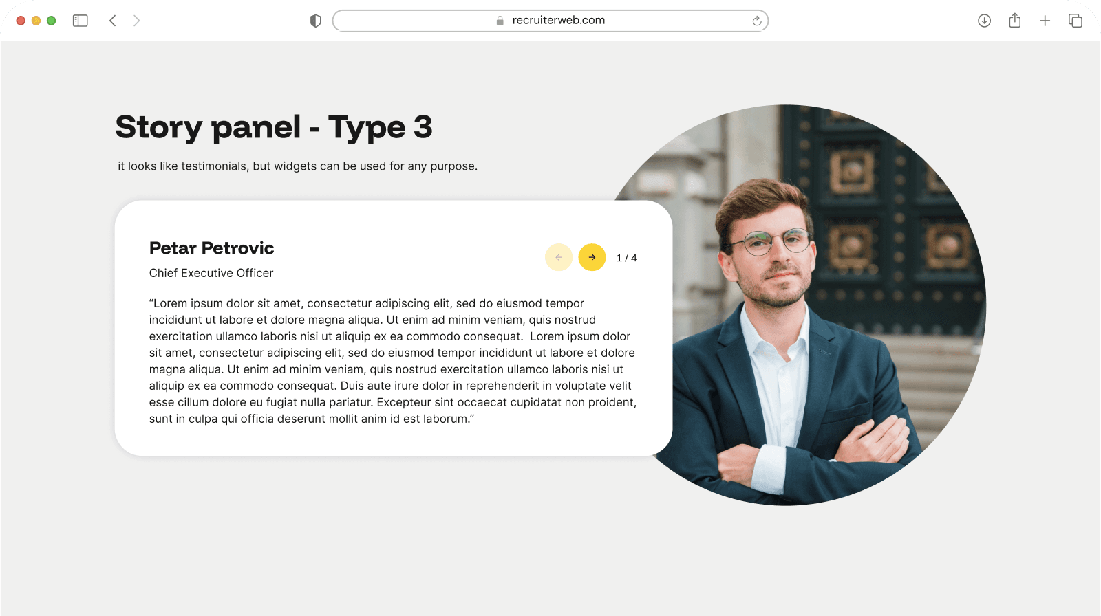Go forward to the next page

tap(136, 21)
